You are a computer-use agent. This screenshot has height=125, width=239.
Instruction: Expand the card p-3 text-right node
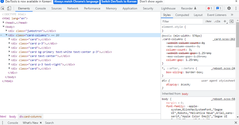click(9, 64)
